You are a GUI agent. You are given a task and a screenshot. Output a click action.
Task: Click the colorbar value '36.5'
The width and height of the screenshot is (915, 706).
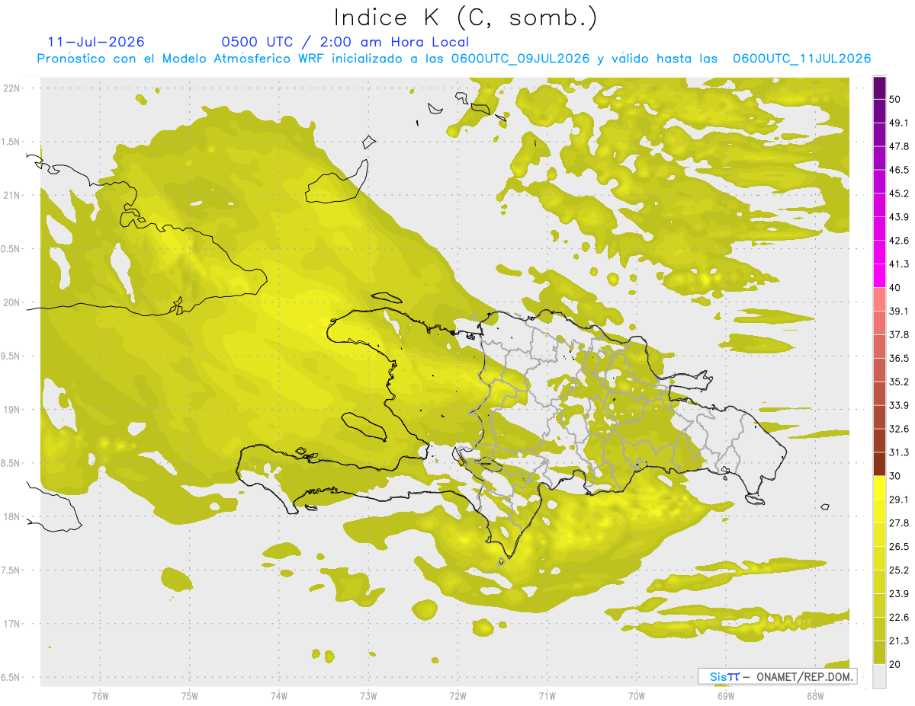point(899,358)
